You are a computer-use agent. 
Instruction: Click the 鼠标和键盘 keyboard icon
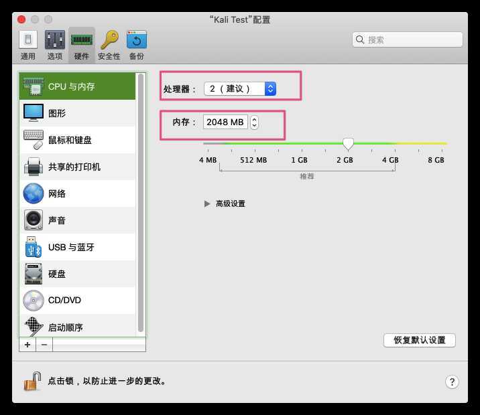coord(34,140)
